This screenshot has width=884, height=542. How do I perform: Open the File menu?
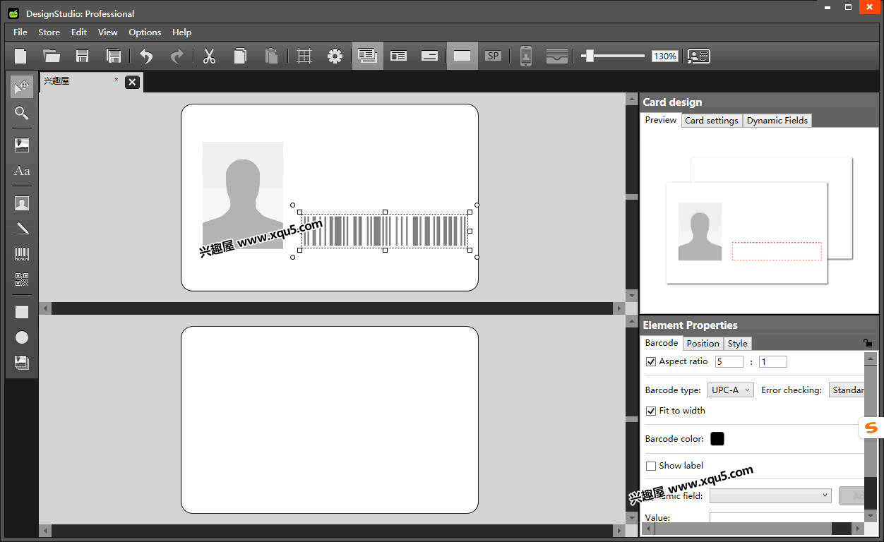(20, 32)
